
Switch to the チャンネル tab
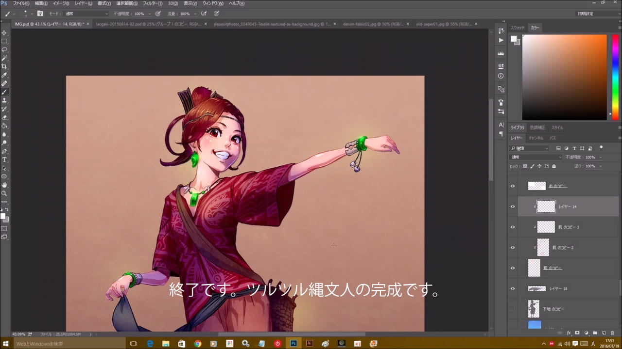point(535,138)
